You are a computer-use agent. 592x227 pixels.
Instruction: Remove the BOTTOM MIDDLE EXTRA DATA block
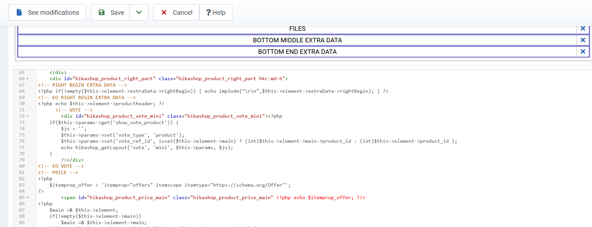tap(583, 40)
